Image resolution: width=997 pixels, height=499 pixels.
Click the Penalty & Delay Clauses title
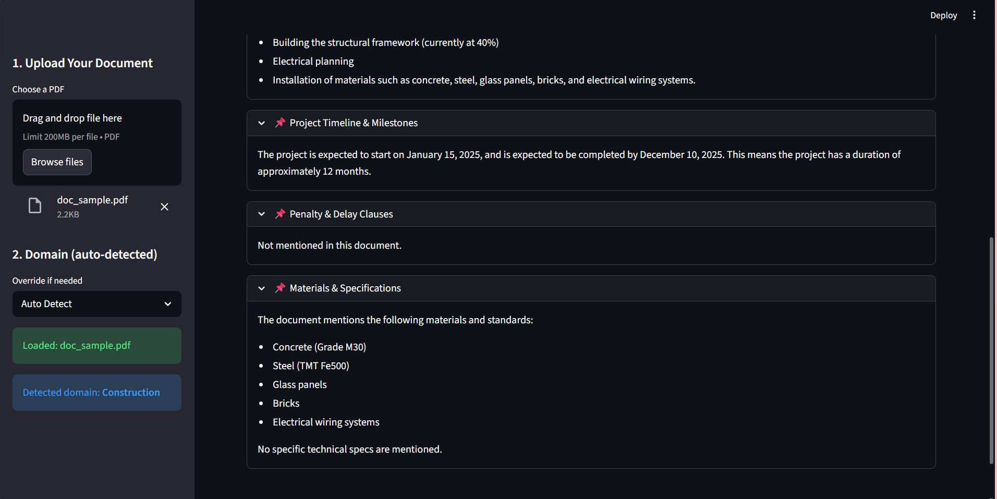click(x=341, y=214)
